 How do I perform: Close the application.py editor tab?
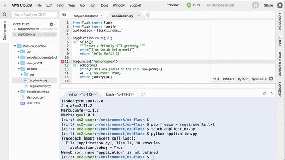(139, 16)
